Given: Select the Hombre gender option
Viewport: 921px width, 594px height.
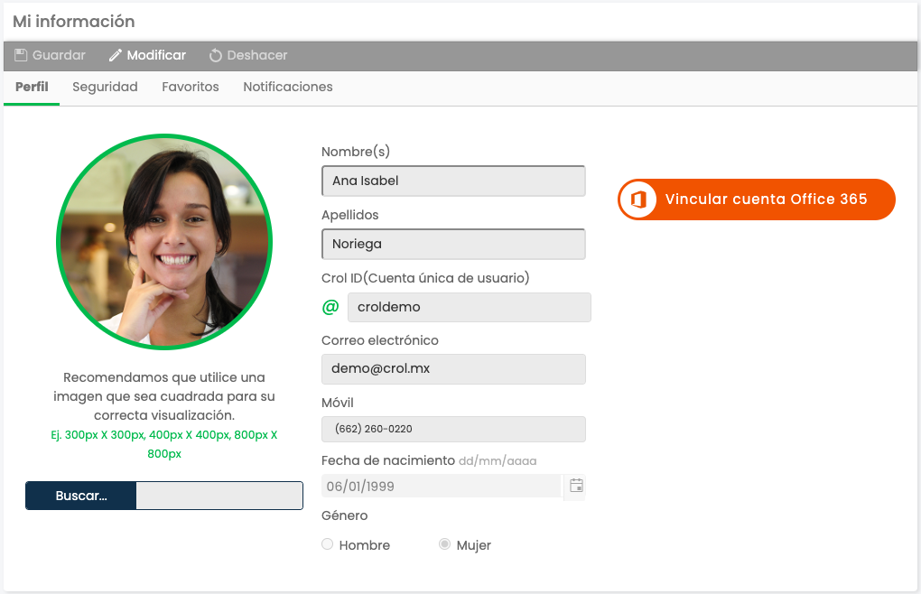Looking at the screenshot, I should [x=327, y=544].
